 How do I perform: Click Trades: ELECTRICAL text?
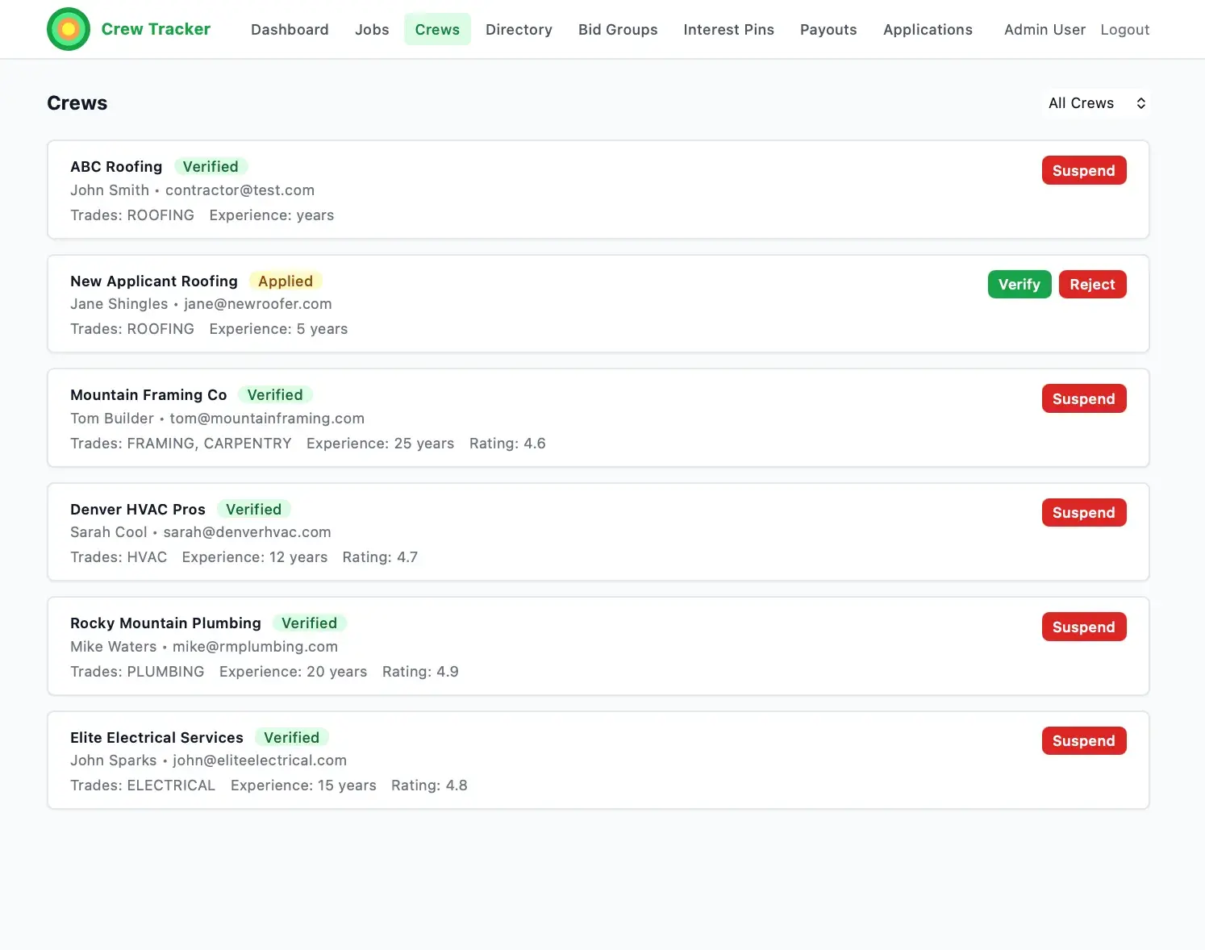tap(143, 785)
